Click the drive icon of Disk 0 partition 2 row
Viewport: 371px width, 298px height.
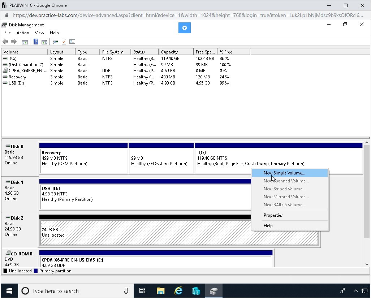(x=5, y=65)
